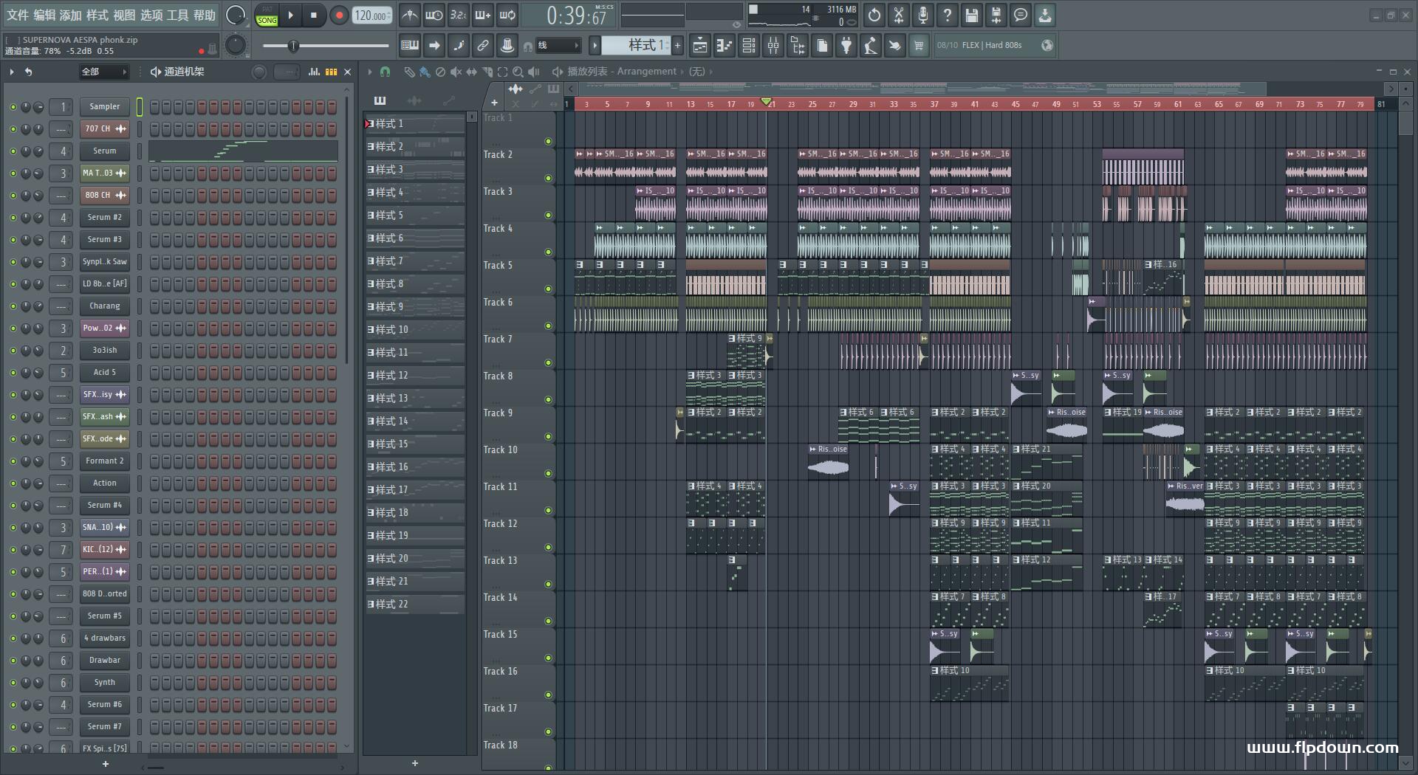Viewport: 1418px width, 775px height.
Task: Select 样式 10 in the pattern picker
Action: [x=415, y=329]
